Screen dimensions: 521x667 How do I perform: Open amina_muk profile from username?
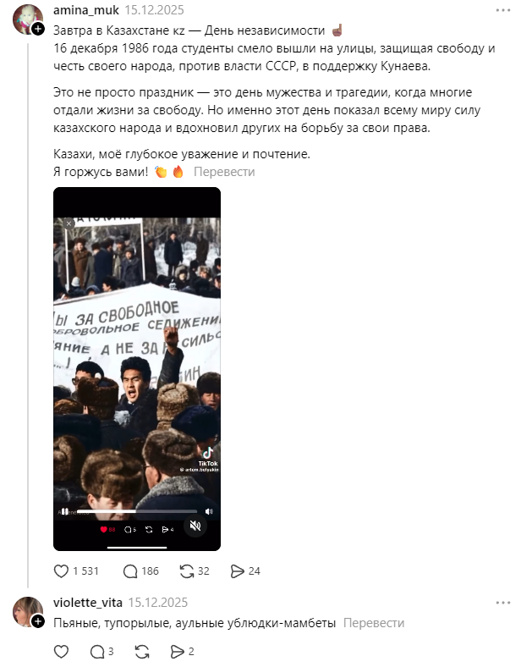pyautogui.click(x=86, y=10)
